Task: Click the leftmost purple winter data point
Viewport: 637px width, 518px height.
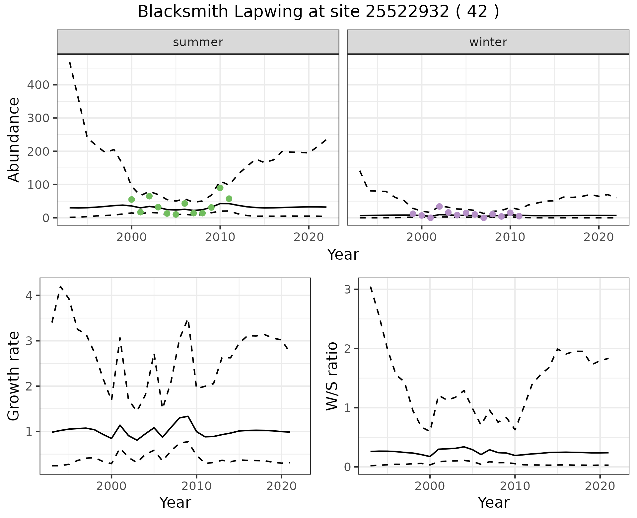Action: point(413,214)
